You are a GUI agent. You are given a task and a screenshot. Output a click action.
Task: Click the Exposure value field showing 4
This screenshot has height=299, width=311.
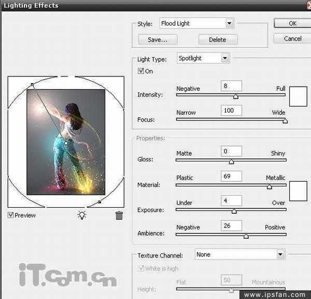231,200
